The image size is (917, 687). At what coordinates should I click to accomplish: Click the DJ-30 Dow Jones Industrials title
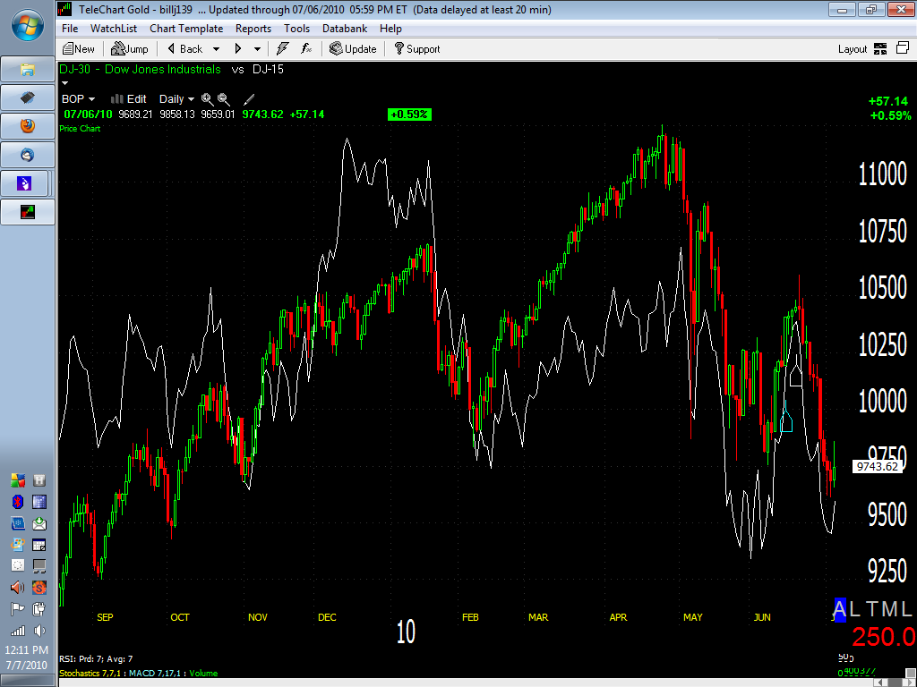(140, 69)
